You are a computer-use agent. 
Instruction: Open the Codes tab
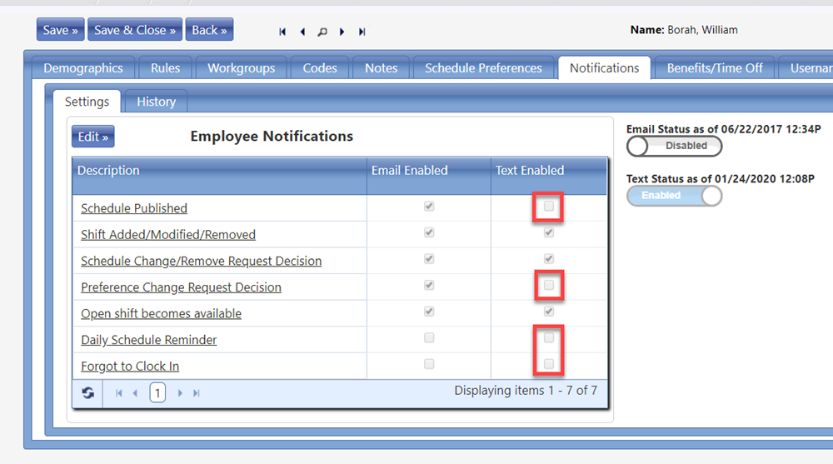point(320,68)
